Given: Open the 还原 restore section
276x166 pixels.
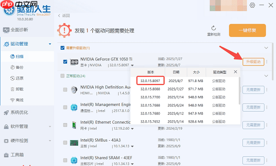Looking at the screenshot, I should 17,78.
